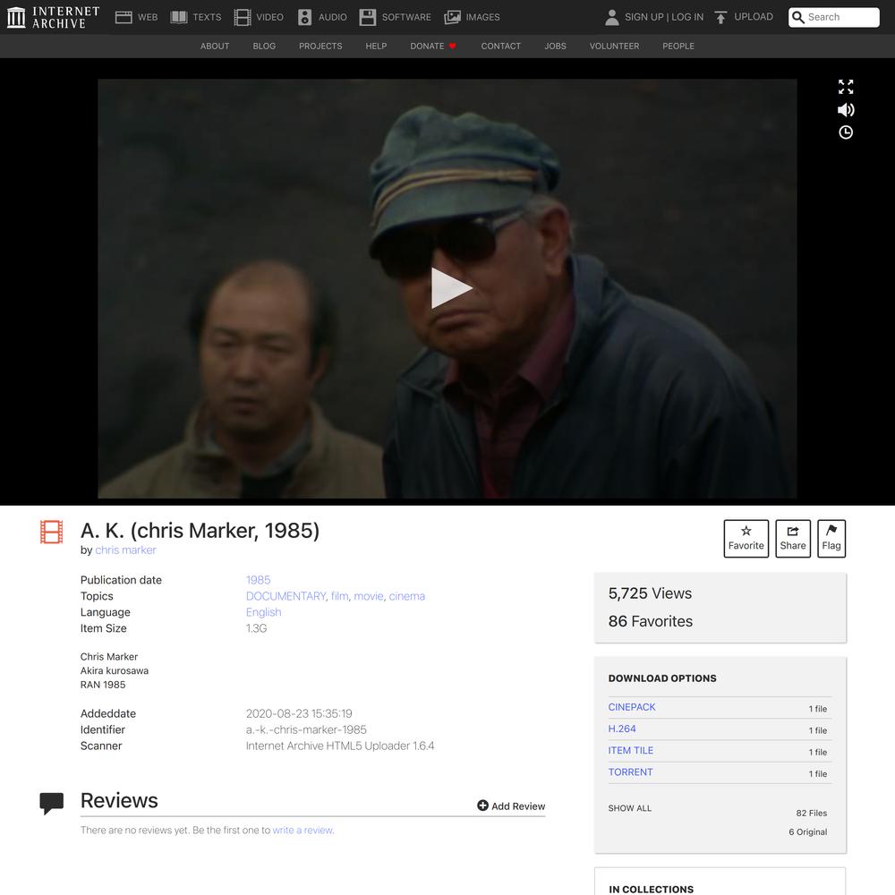Click the Web label in navigation

(148, 17)
